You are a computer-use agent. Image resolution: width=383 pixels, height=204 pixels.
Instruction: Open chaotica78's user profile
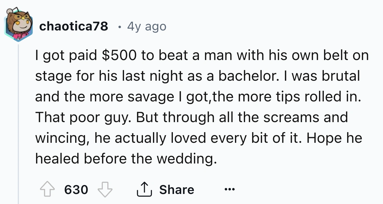click(73, 27)
